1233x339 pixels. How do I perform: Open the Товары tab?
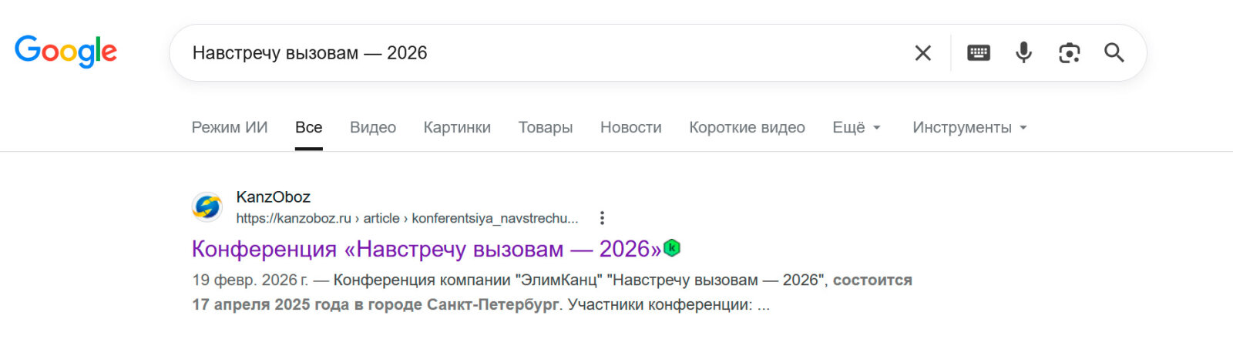(546, 128)
